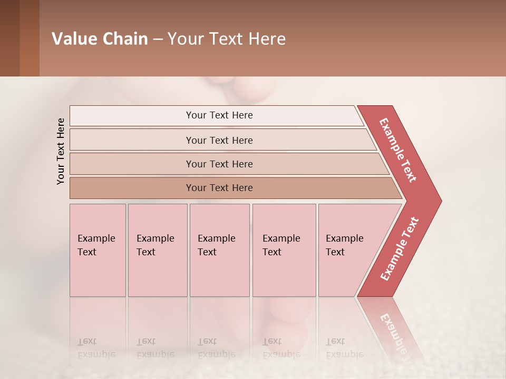
Task: Click the second "Your Text Here" bar from top
Action: (219, 140)
